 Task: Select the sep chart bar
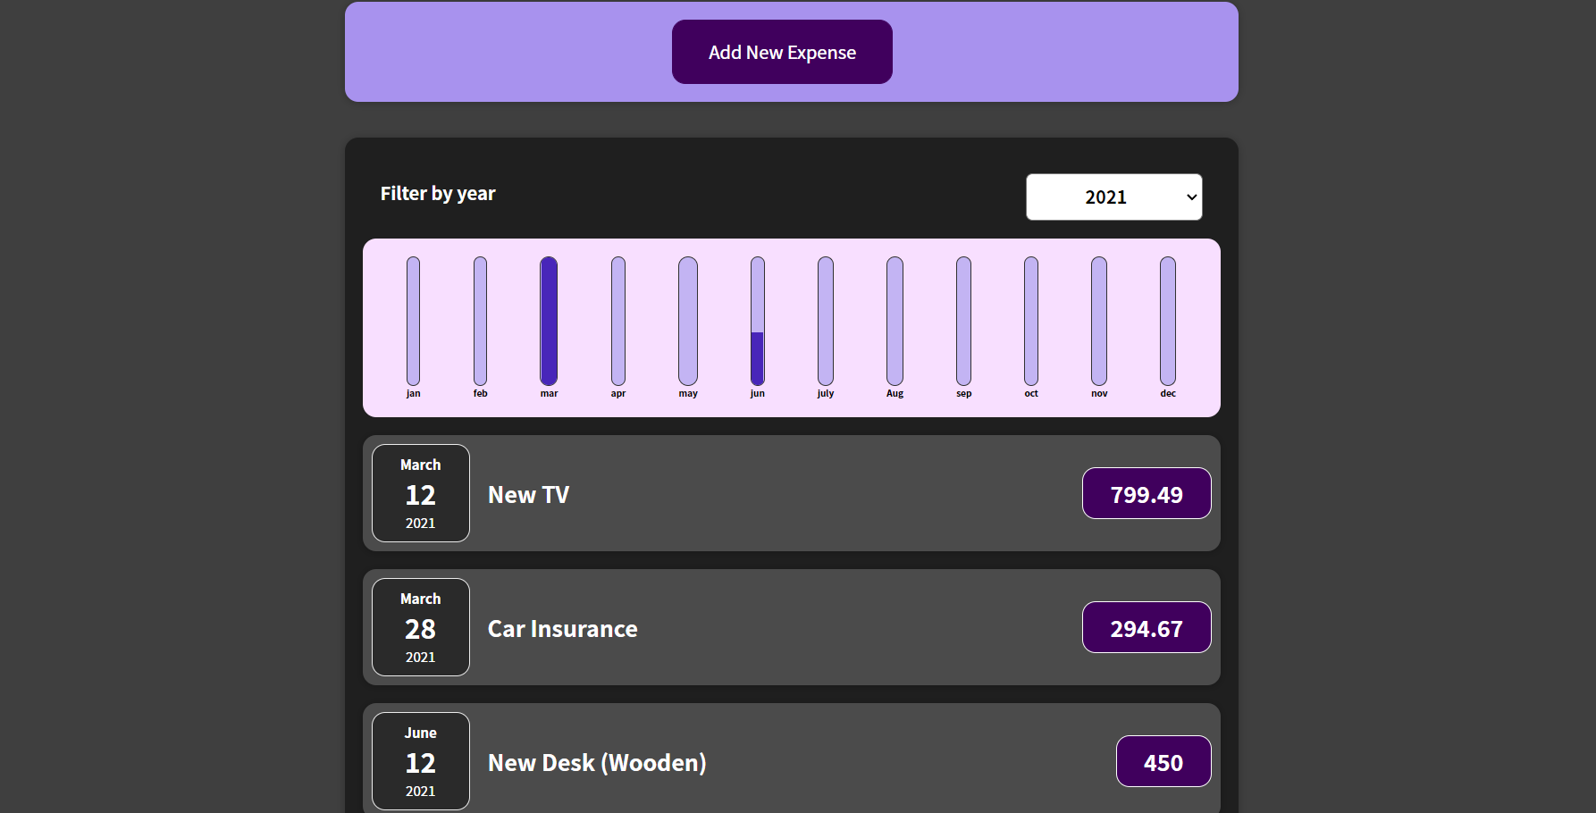coord(963,321)
